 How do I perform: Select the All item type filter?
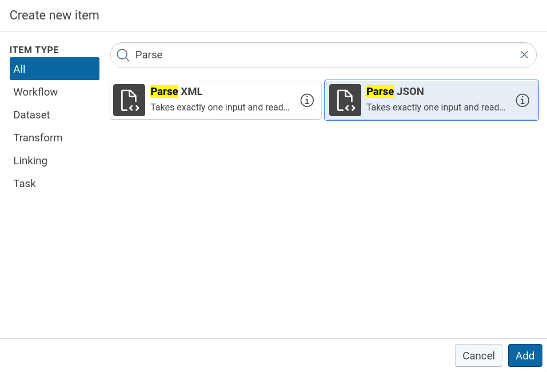54,68
